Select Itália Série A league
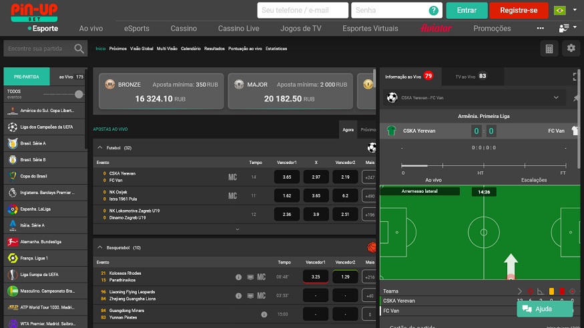Screen dimensions: 584x328 click(45, 225)
